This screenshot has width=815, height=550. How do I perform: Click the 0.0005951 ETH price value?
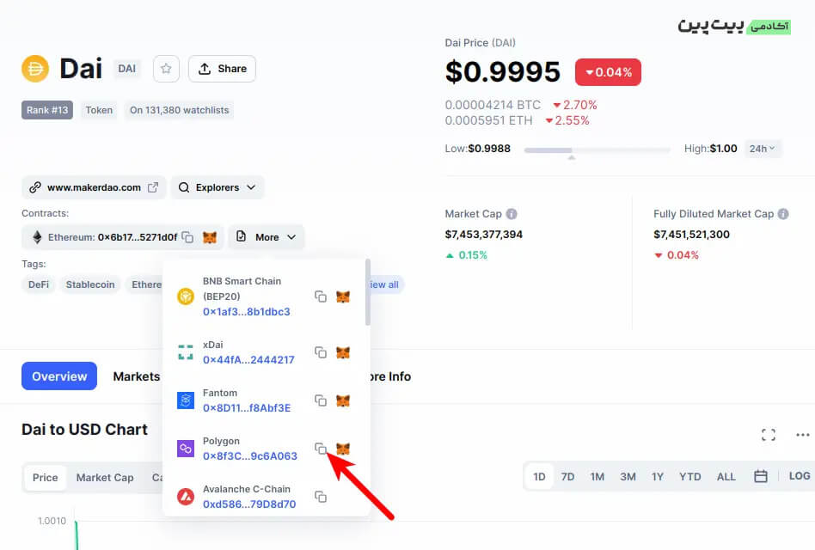tap(488, 120)
